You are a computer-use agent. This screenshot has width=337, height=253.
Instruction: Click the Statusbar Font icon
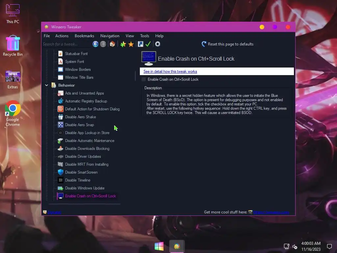[x=61, y=54]
